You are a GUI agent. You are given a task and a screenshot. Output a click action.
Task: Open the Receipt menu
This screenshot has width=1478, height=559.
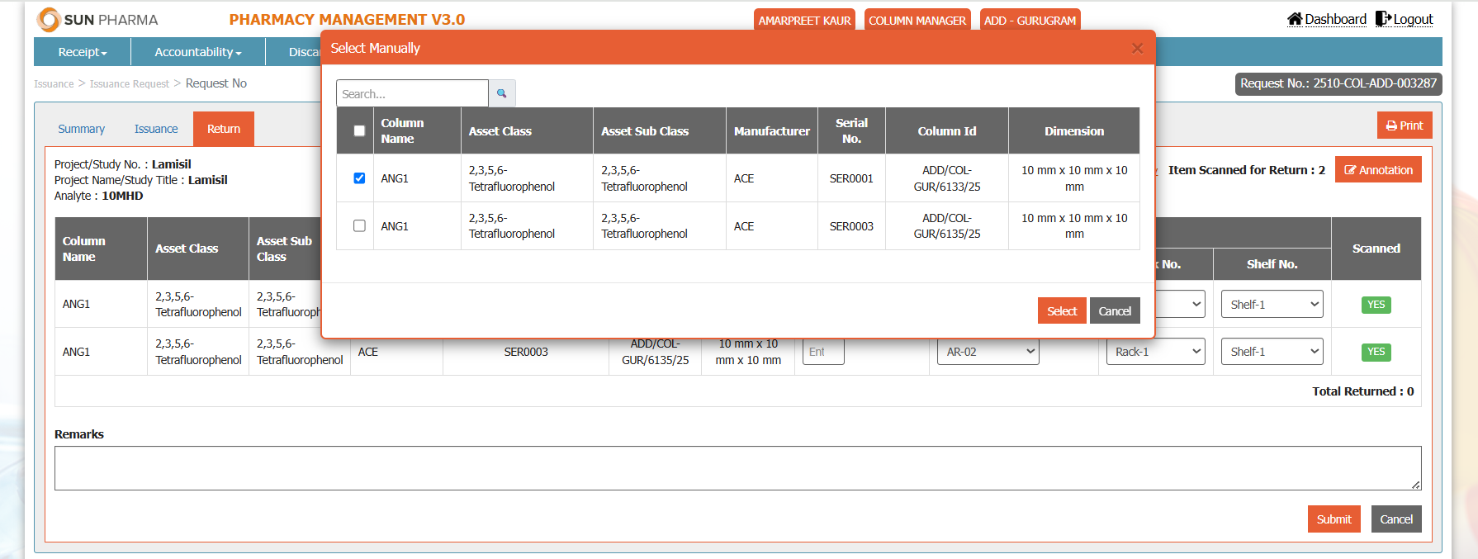[x=82, y=52]
